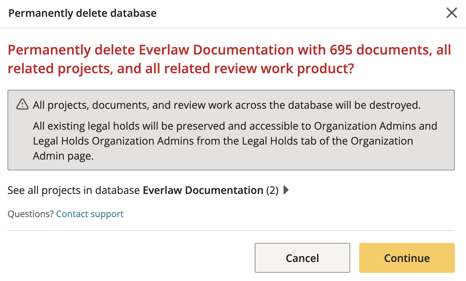Click the 'Permanently delete database' dialog title
This screenshot has width=466, height=281.
[x=83, y=13]
